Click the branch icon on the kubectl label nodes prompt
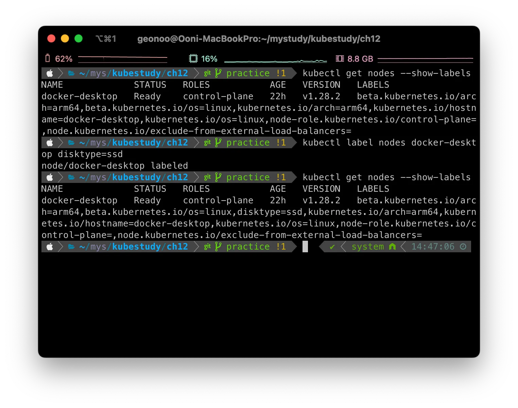This screenshot has width=518, height=408. (x=218, y=143)
